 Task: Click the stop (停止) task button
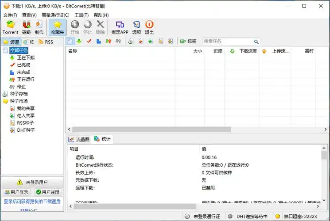pos(88,27)
